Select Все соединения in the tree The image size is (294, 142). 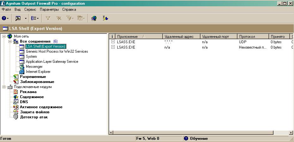click(x=35, y=41)
